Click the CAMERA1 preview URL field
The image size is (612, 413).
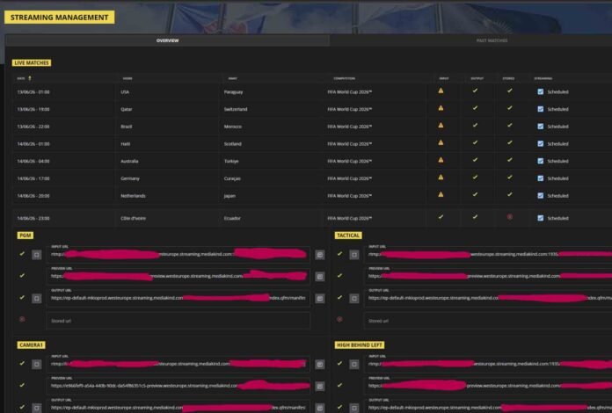click(x=178, y=385)
